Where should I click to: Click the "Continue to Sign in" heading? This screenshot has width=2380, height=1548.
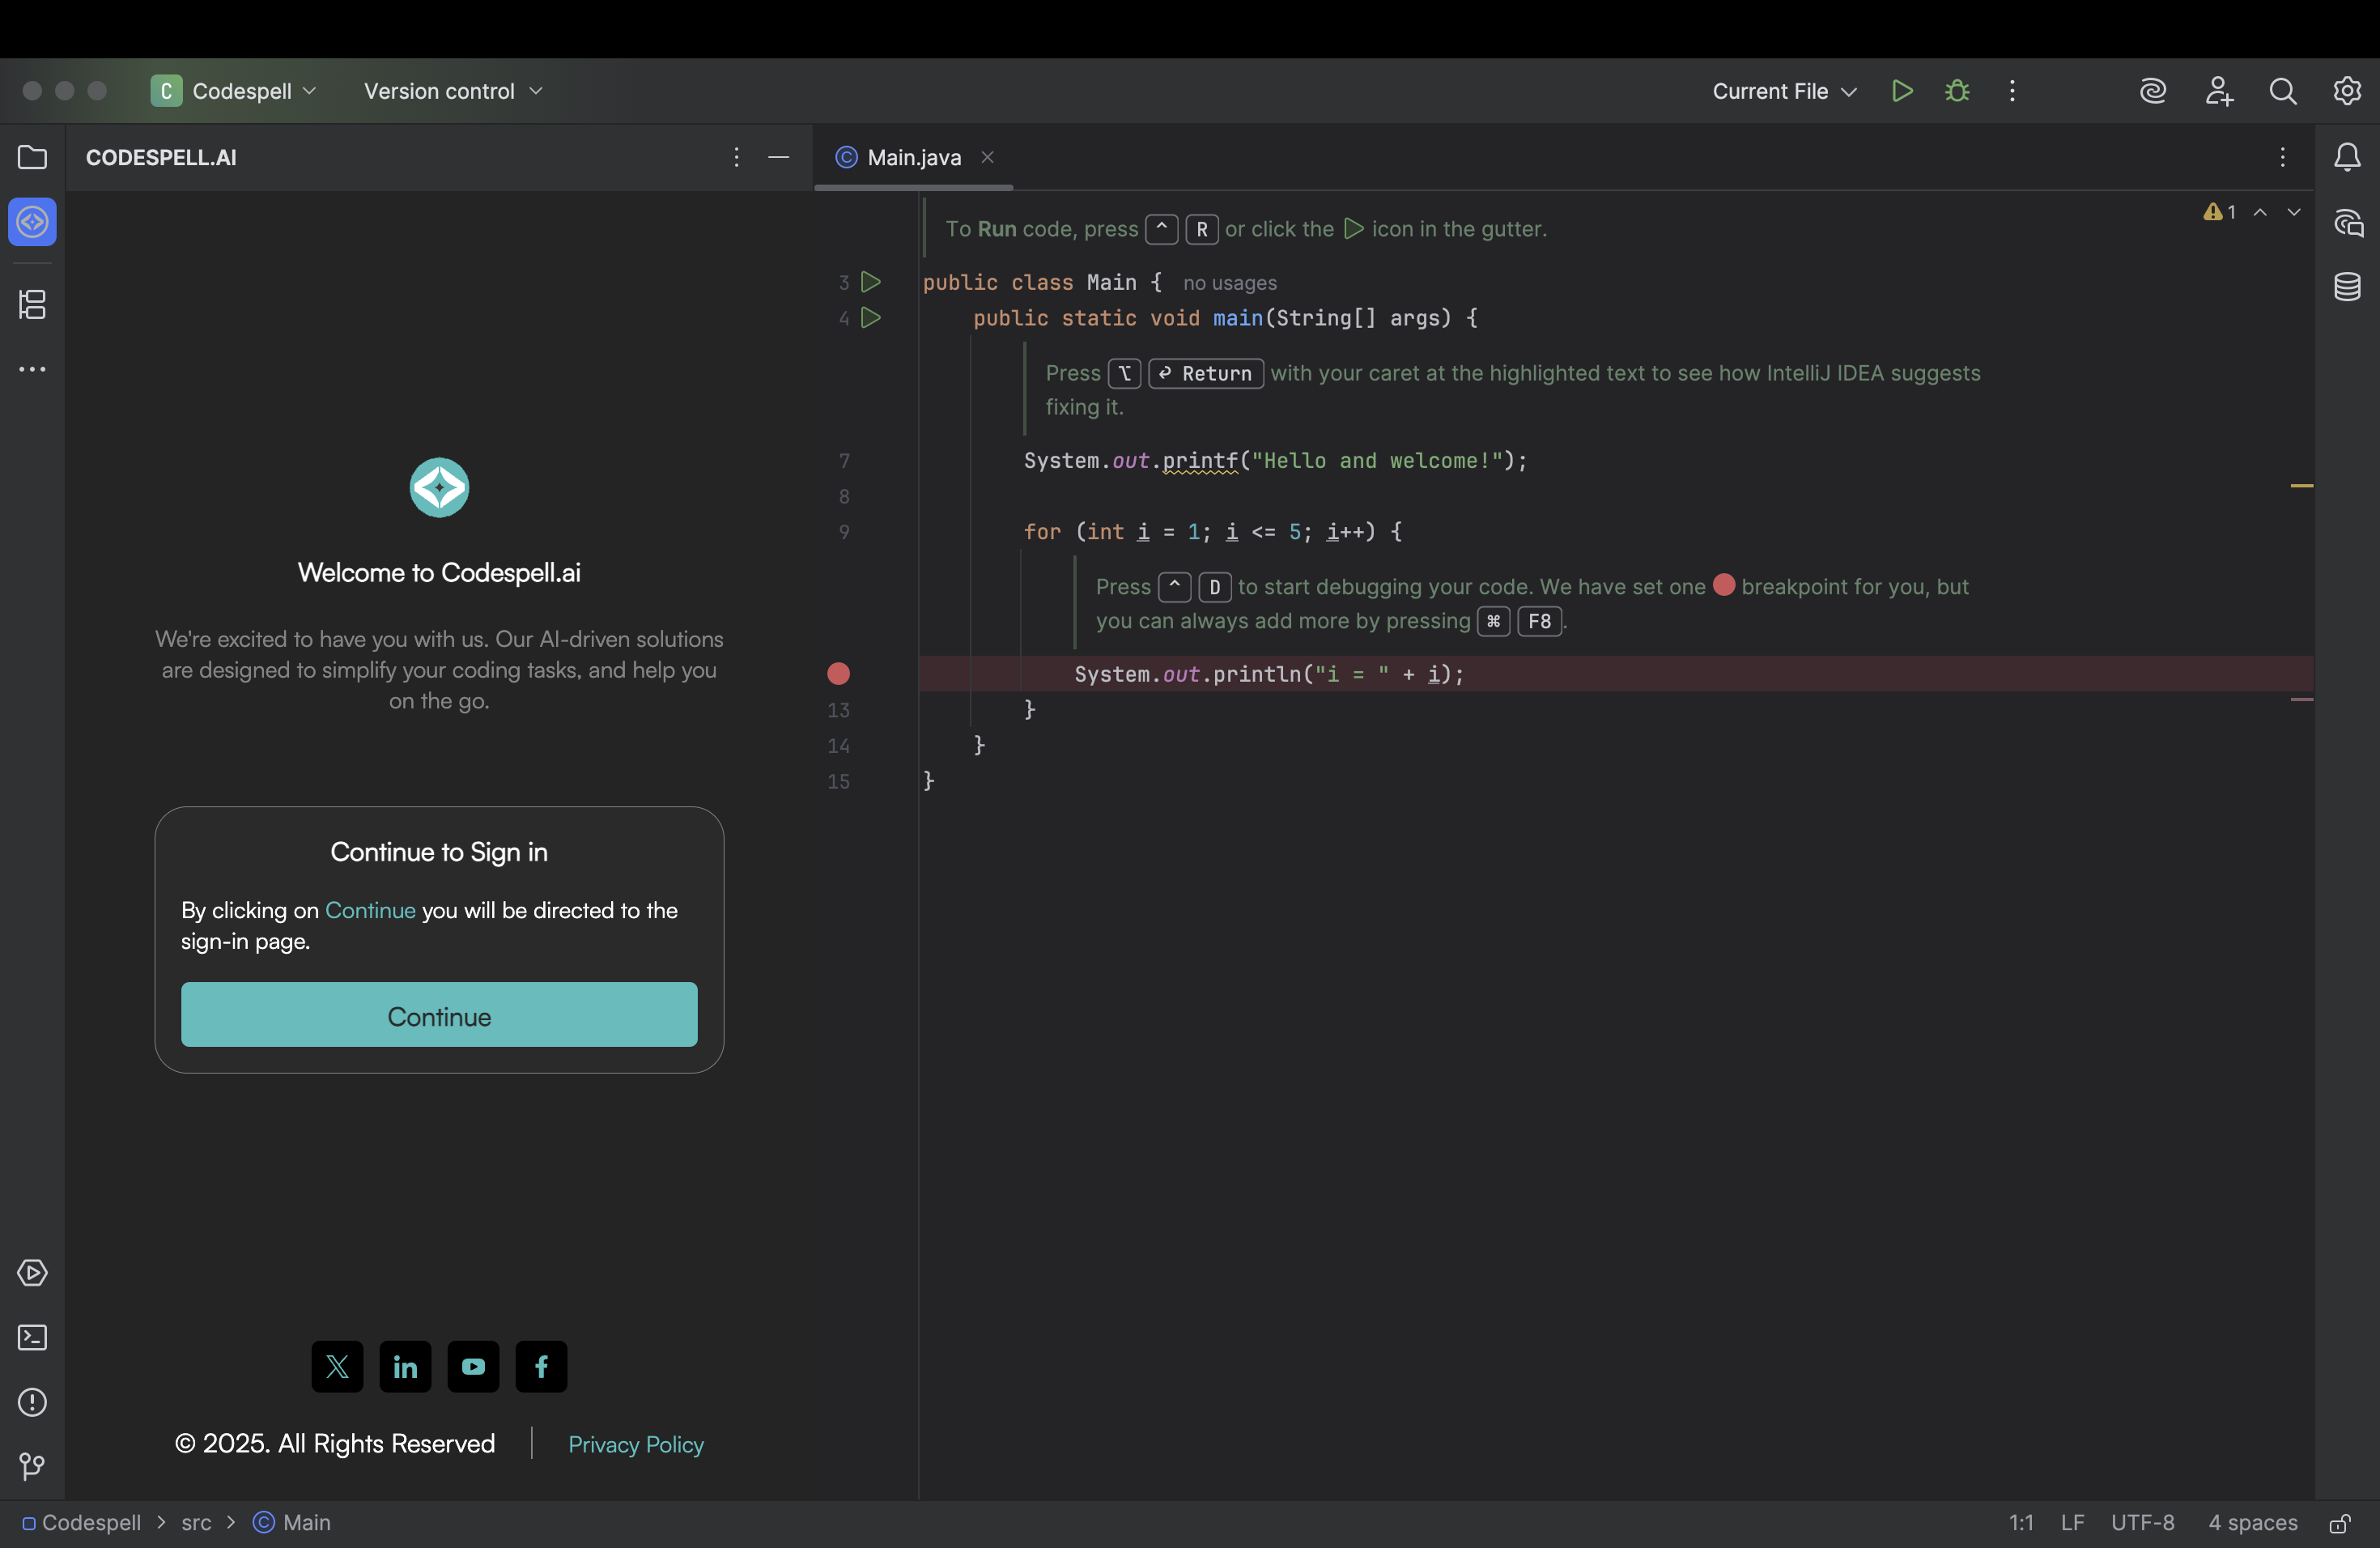coord(439,852)
